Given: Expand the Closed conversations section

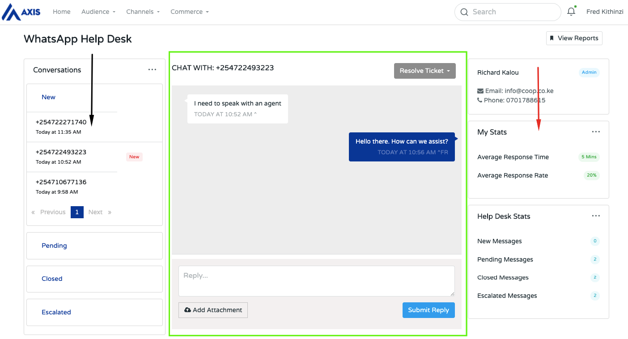Looking at the screenshot, I should pos(94,279).
